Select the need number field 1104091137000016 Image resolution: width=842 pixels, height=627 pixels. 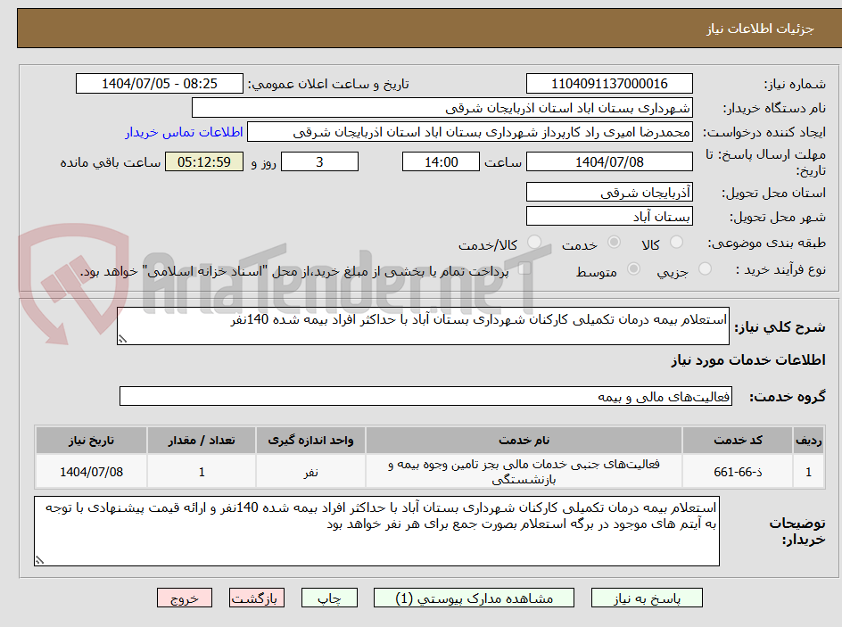(x=609, y=83)
